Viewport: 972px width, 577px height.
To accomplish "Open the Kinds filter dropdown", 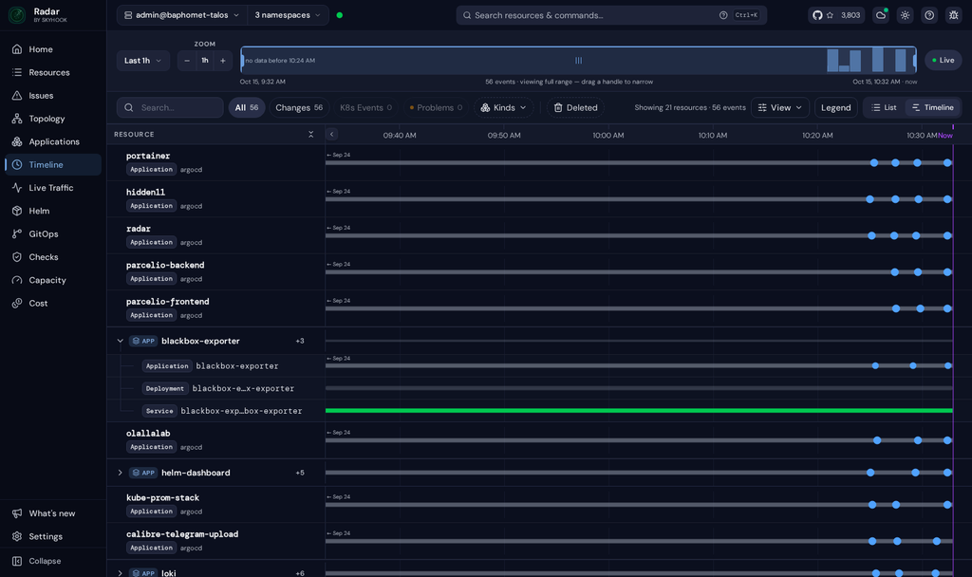I will [x=504, y=107].
